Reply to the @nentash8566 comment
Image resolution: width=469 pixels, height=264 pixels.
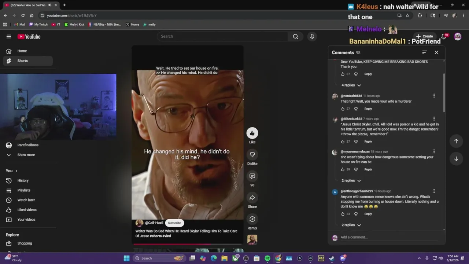[x=368, y=109]
